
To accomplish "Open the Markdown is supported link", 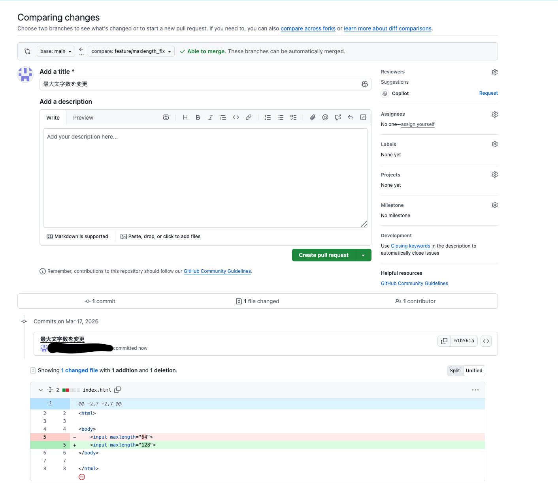I will coord(77,236).
